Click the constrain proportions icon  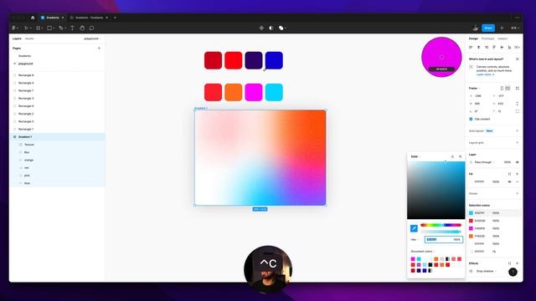tap(518, 104)
